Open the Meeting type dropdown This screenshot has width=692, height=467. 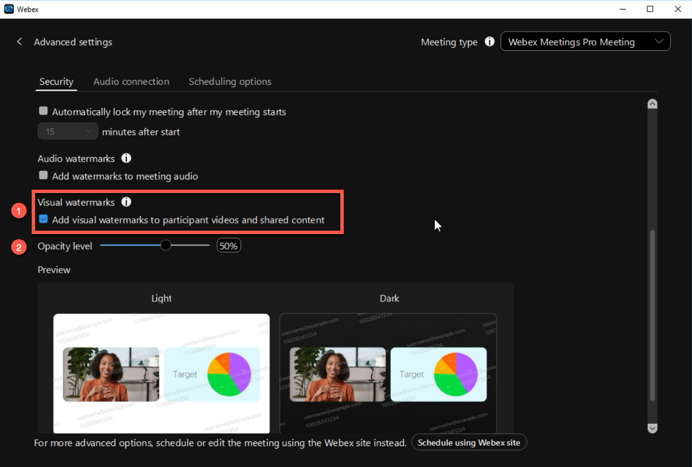pyautogui.click(x=585, y=42)
